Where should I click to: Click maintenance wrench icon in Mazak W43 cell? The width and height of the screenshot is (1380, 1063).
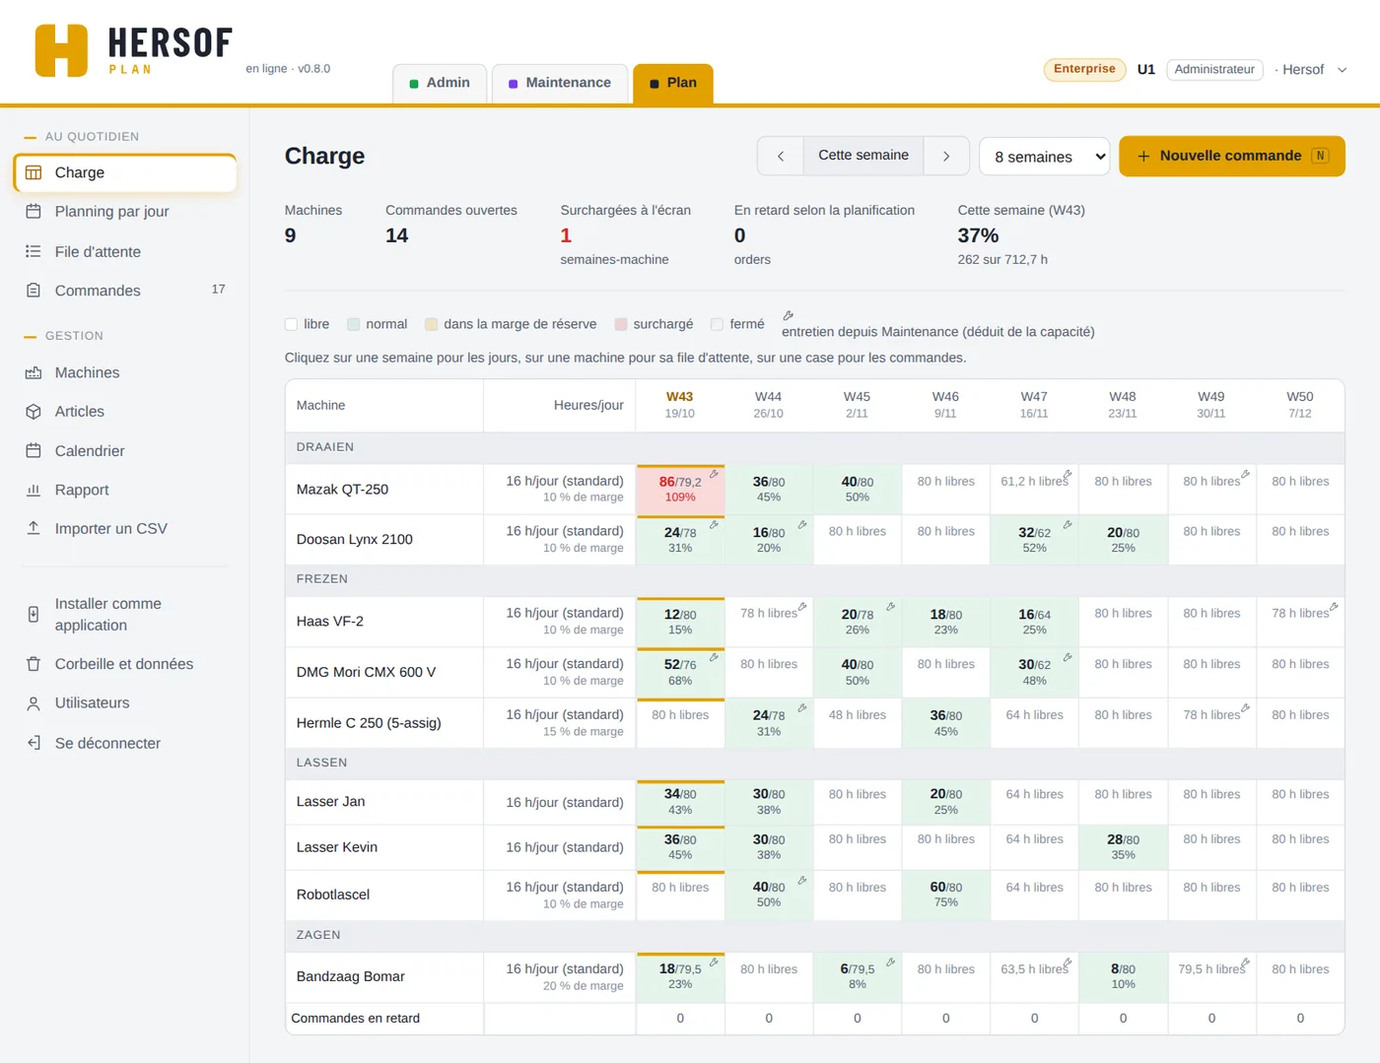click(715, 474)
